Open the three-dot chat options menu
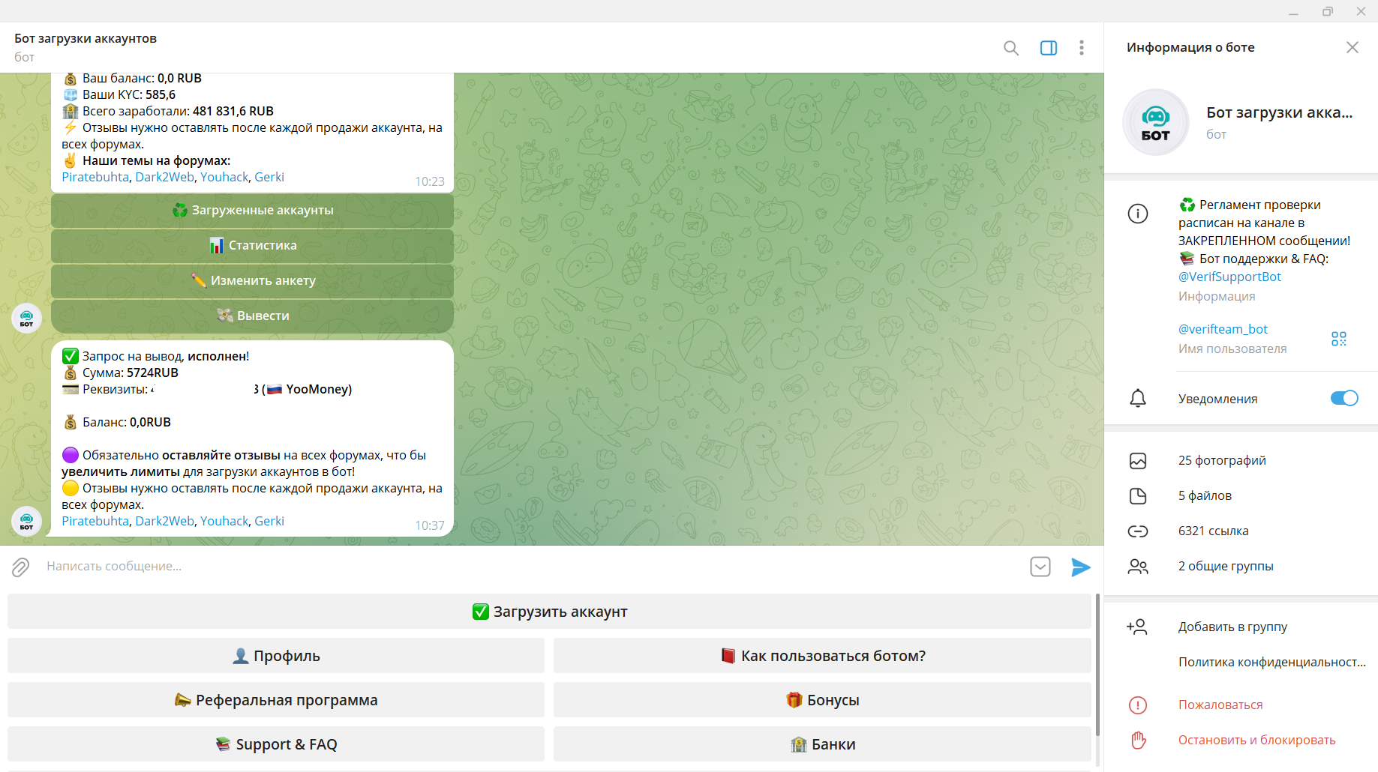 (1081, 48)
